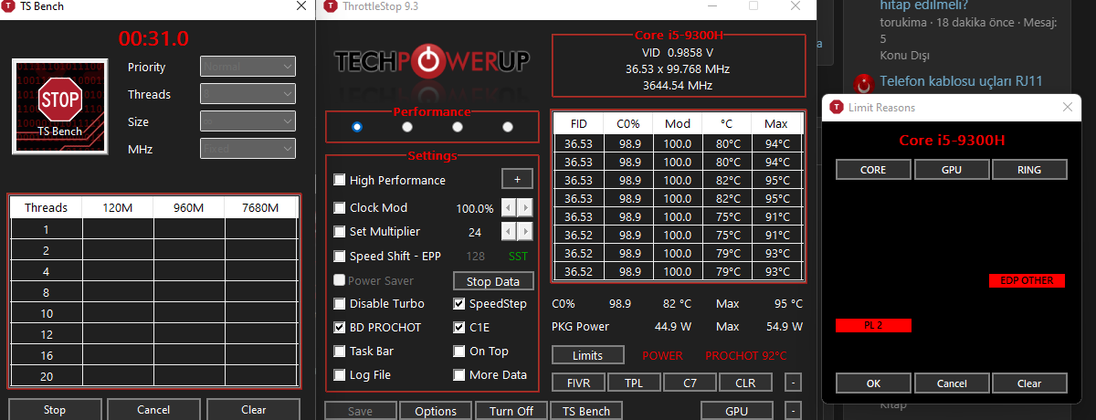Select the third Performance profile radio button

point(458,127)
